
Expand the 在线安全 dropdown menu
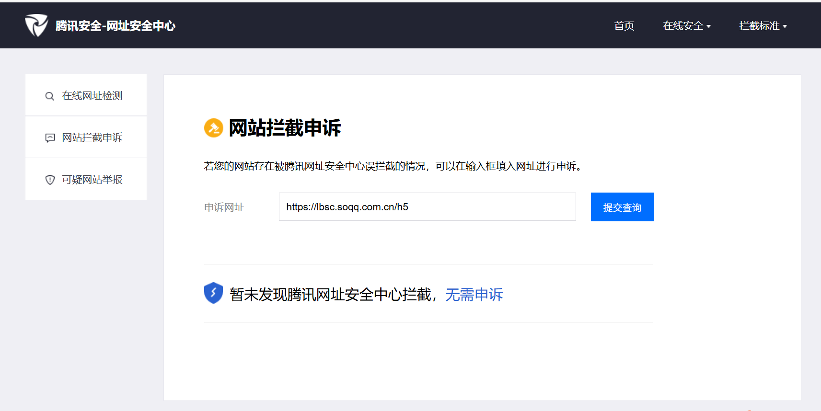click(x=686, y=26)
